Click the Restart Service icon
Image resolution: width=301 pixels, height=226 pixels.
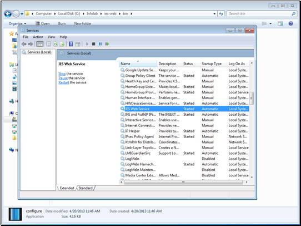[107, 44]
